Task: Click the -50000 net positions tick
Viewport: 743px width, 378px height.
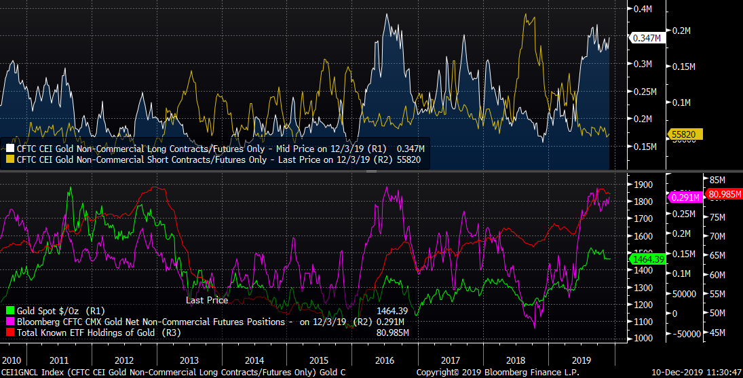Action: pyautogui.click(x=686, y=334)
